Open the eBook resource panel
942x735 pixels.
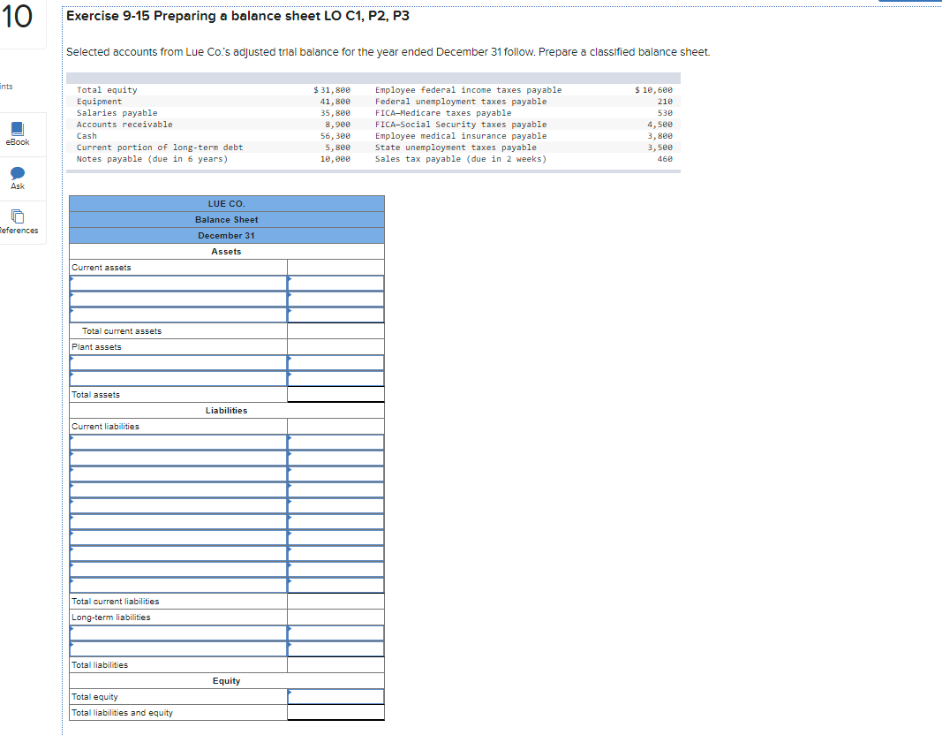[17, 133]
